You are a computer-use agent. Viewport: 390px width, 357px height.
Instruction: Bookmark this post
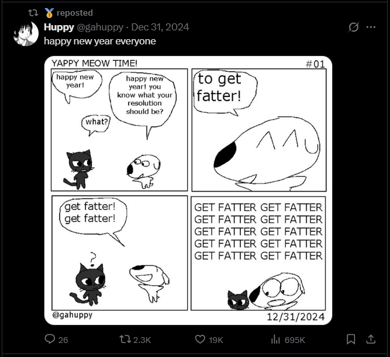pyautogui.click(x=351, y=339)
